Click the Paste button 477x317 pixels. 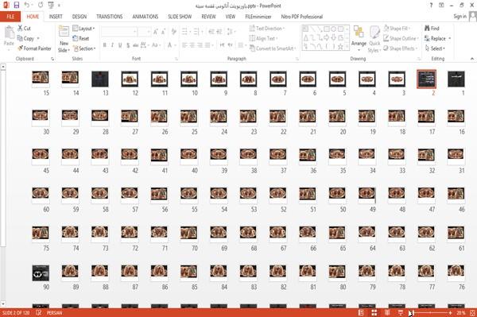pos(9,36)
